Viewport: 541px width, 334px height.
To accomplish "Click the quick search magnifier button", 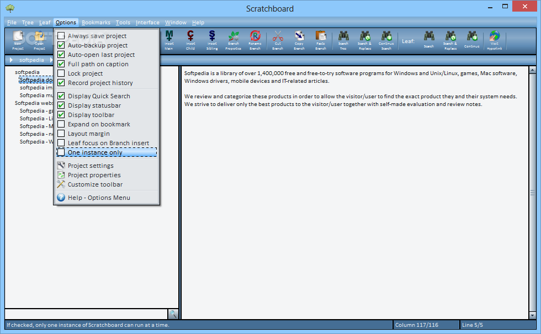I will click(173, 314).
